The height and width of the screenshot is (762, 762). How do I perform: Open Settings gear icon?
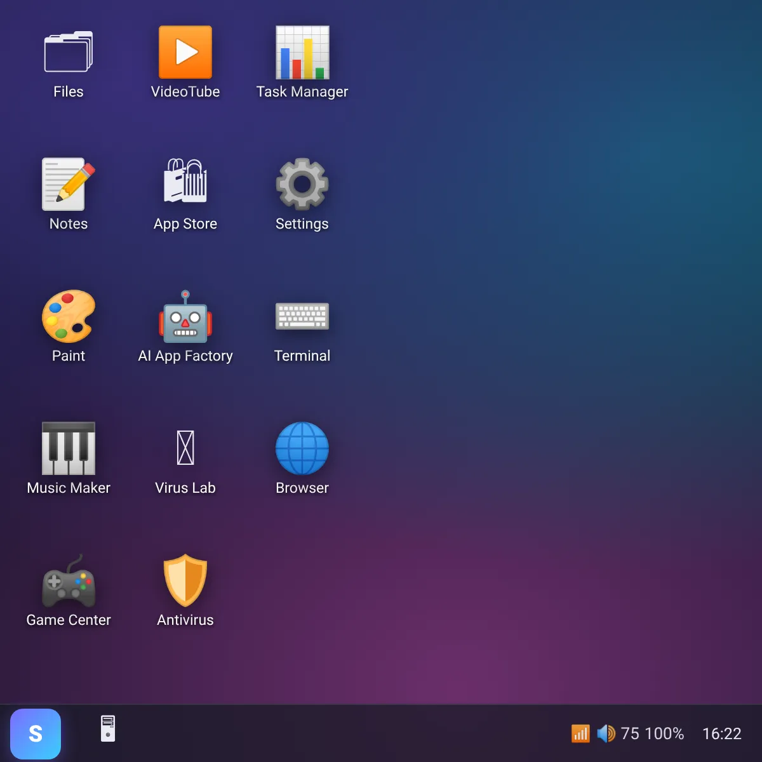pyautogui.click(x=302, y=184)
